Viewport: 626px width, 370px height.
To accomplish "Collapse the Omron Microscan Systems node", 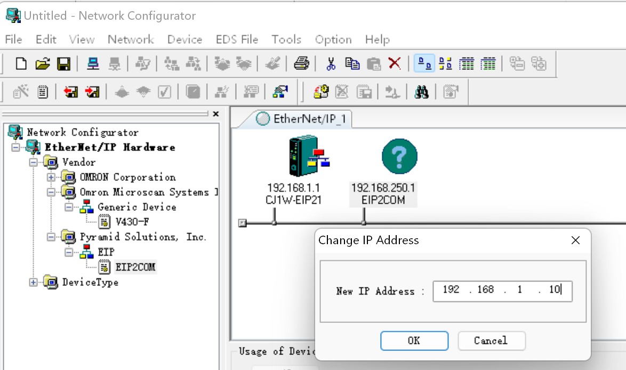I will (51, 192).
